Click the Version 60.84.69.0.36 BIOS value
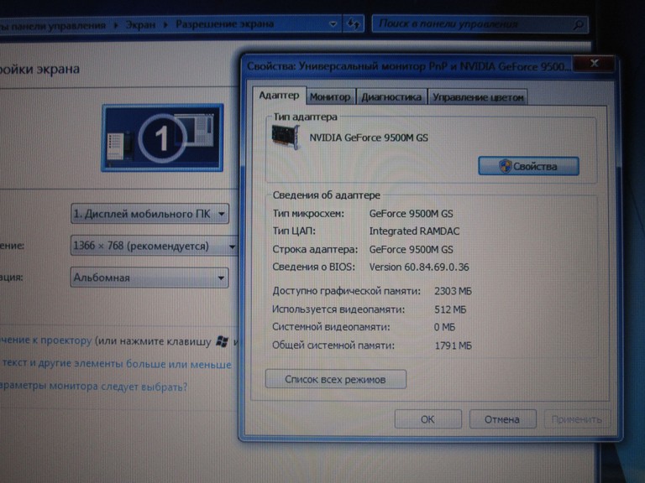 [419, 267]
